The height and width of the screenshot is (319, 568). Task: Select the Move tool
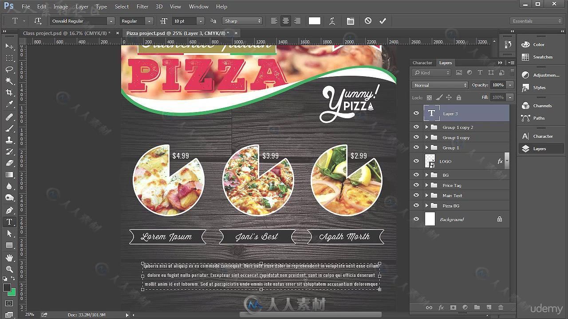(9, 47)
